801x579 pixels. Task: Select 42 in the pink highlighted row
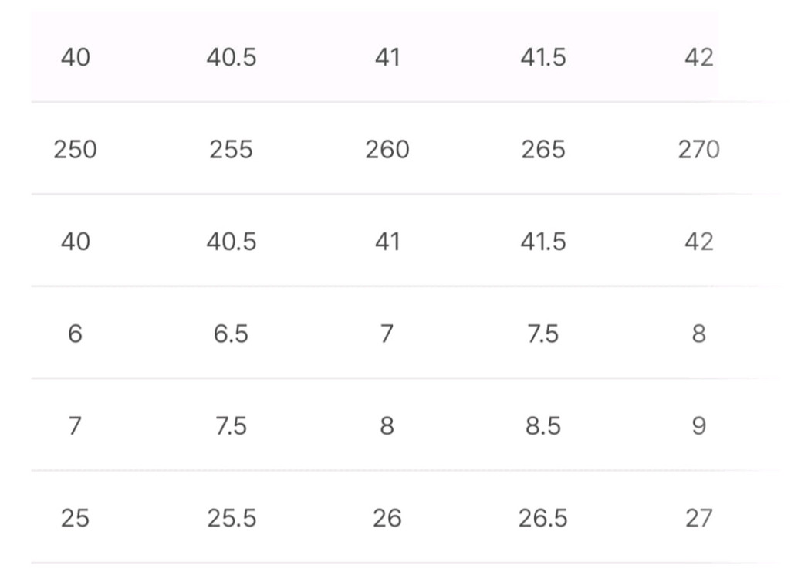(698, 57)
